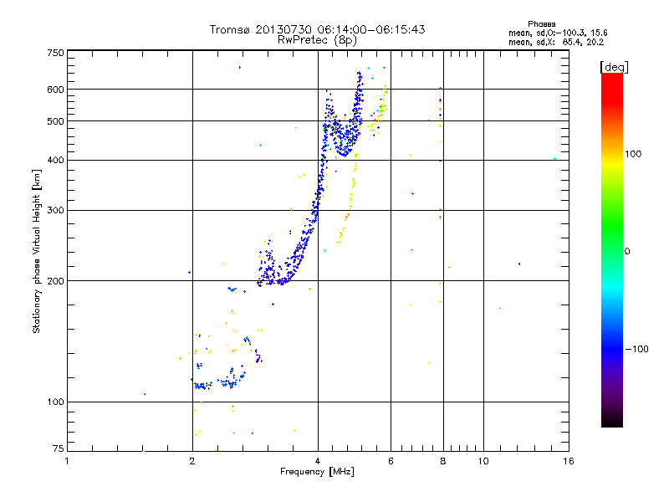Click the '[deg]' unit label above the color bar
The height and width of the screenshot is (502, 669).
(x=614, y=67)
